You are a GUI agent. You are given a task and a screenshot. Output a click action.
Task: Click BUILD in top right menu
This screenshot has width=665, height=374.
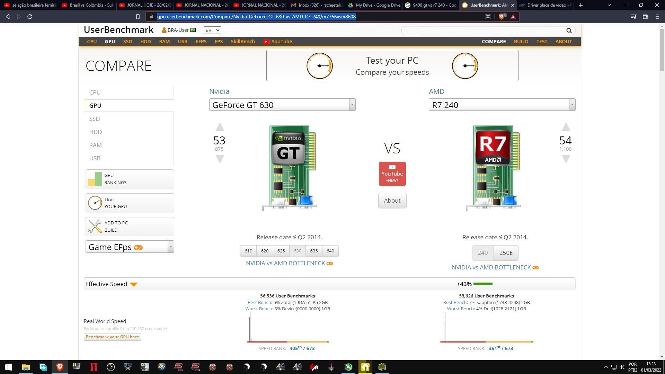tap(521, 42)
